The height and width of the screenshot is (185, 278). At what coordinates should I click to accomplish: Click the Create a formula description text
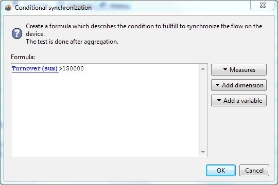point(144,30)
